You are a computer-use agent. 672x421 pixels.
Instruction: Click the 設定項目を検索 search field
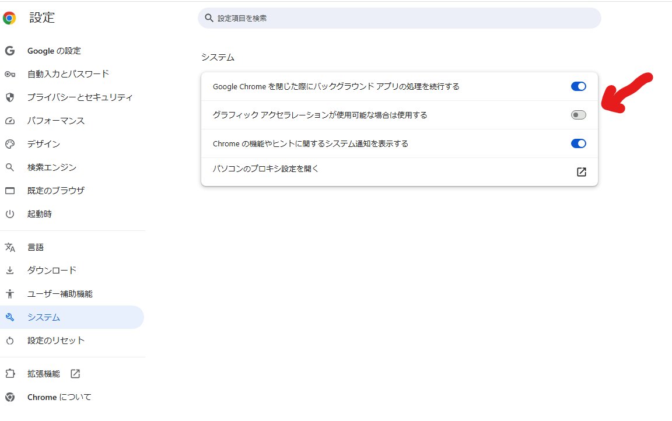(399, 18)
